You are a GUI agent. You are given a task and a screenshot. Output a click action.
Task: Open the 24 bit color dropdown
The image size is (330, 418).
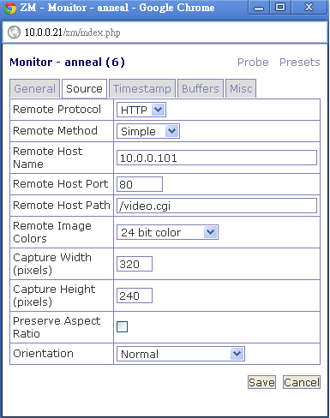point(167,232)
